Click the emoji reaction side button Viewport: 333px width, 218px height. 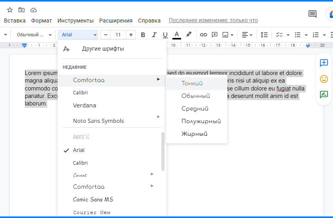324,79
